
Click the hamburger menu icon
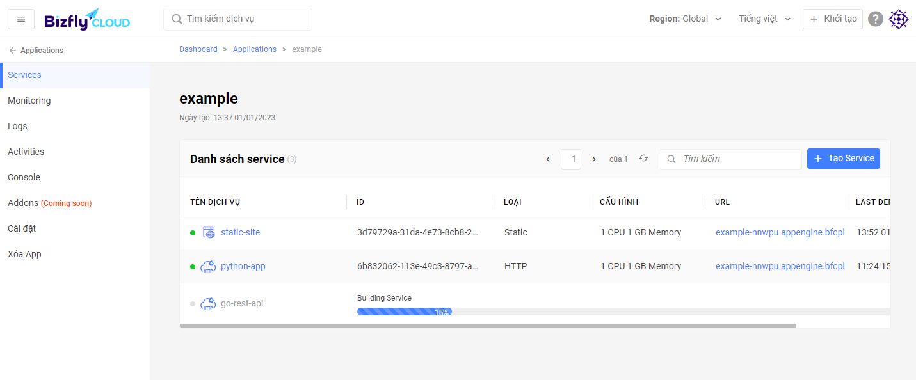click(x=21, y=19)
